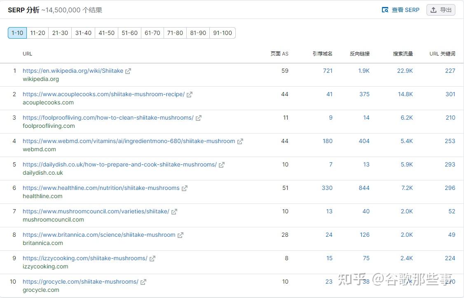
Task: Click britannica backlinks value 126
Action: click(365, 235)
